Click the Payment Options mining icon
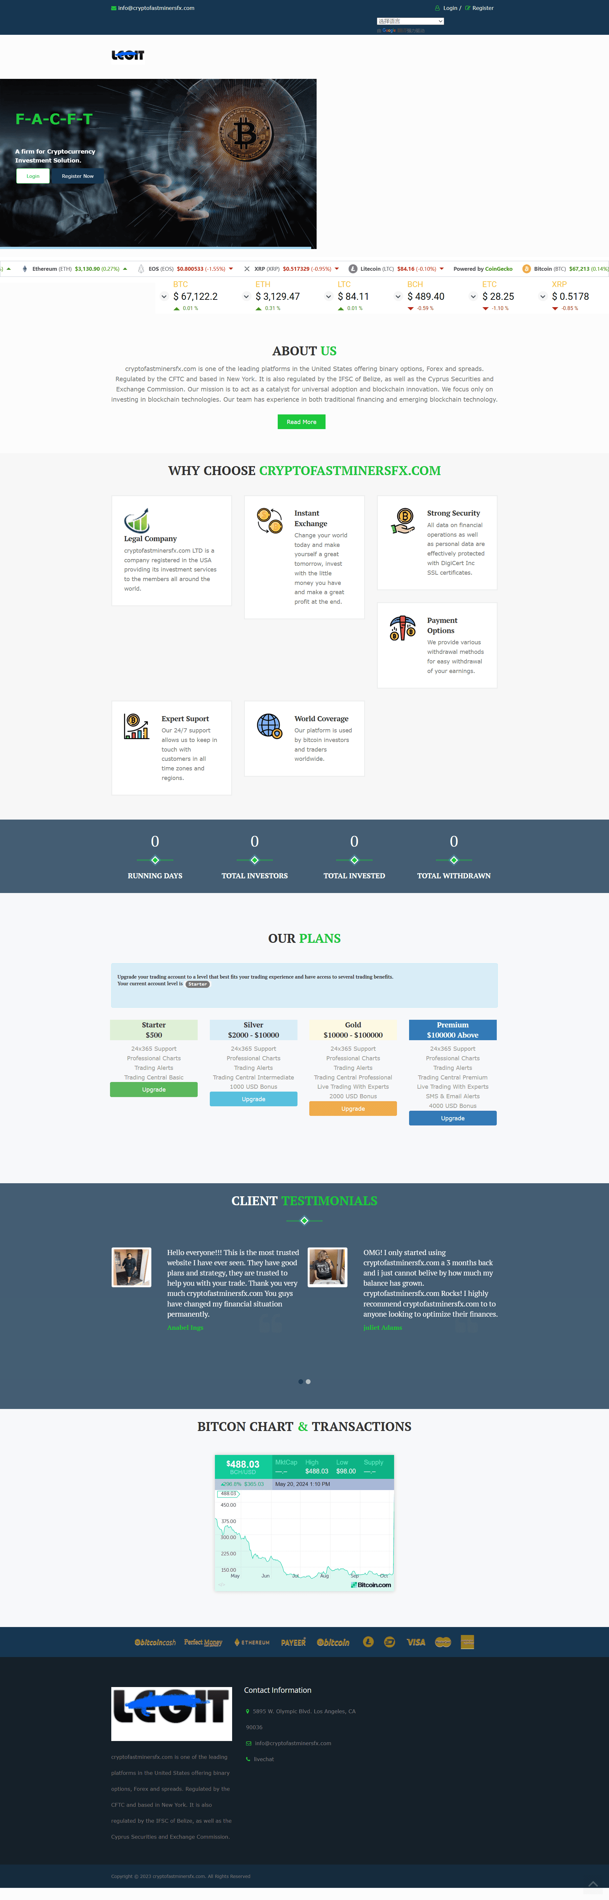The height and width of the screenshot is (1900, 609). coord(403,628)
